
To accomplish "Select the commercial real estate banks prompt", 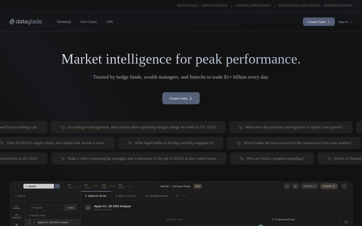I will click(294, 143).
